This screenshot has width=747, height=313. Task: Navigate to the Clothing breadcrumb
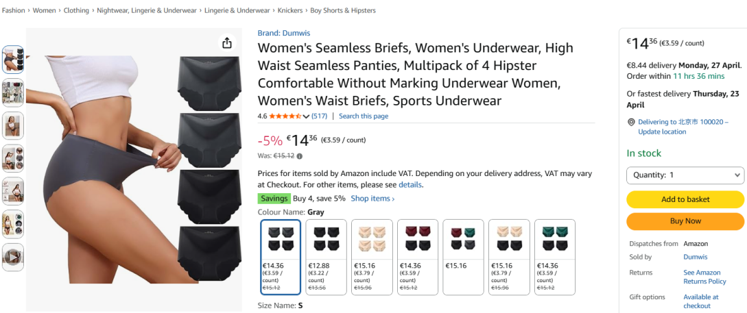coord(76,11)
